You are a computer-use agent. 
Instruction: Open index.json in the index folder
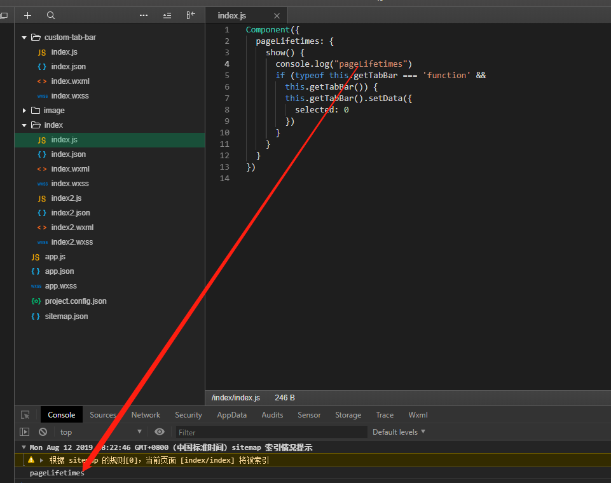pos(69,154)
